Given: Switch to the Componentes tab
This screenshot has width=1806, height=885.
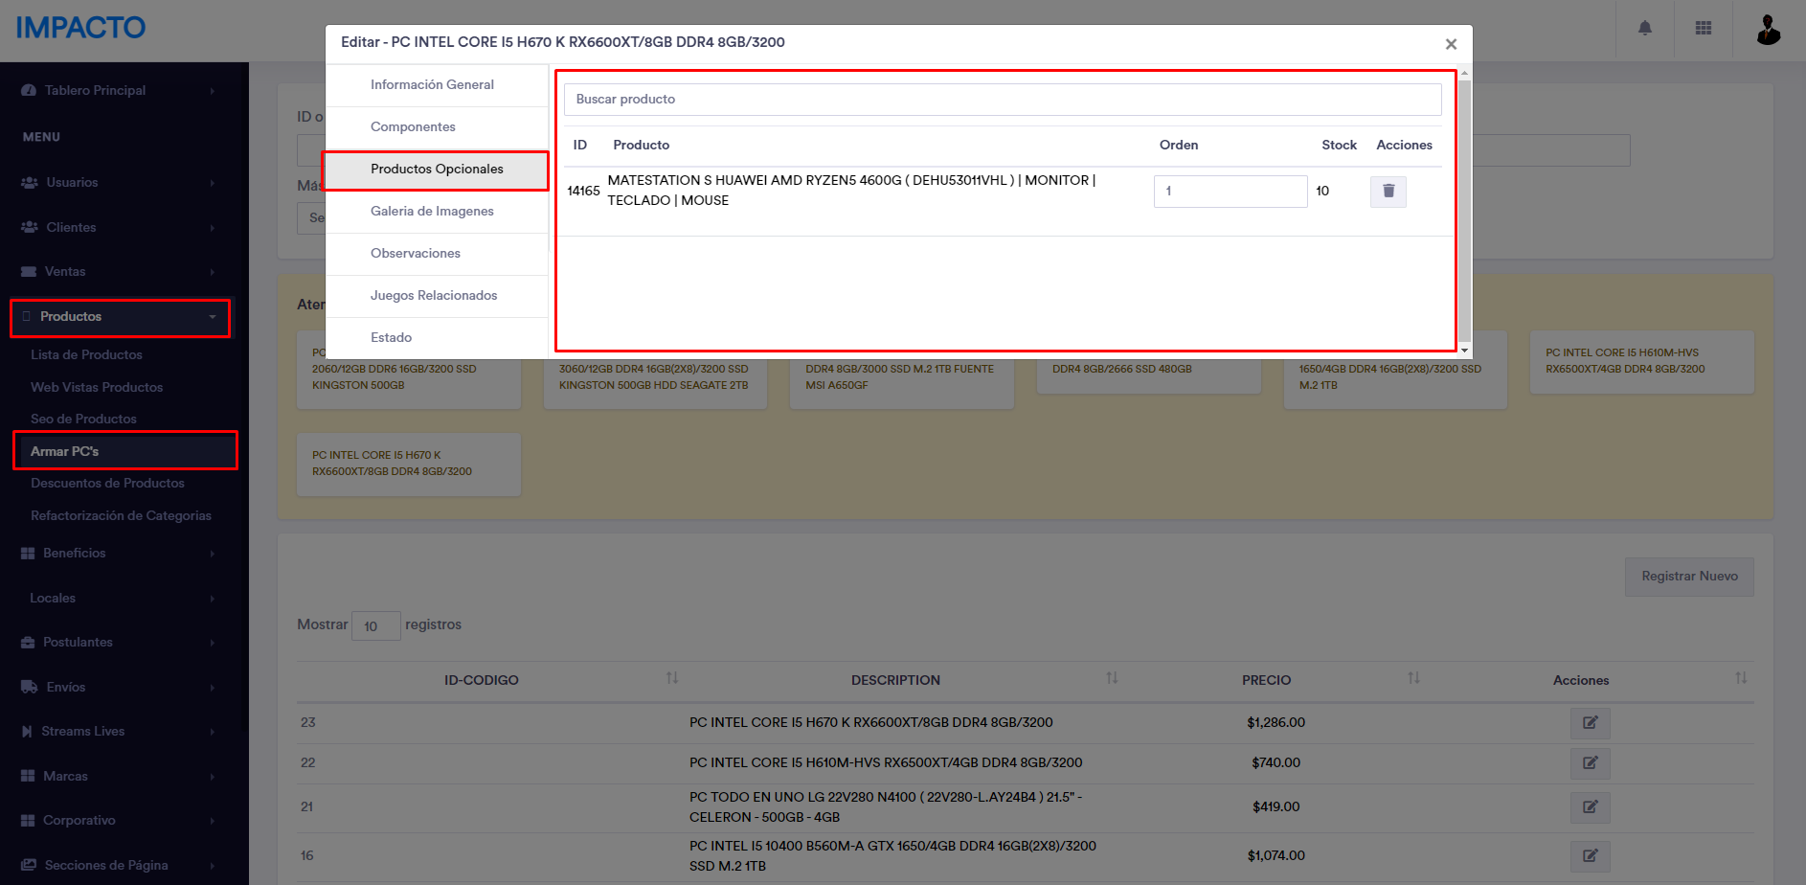Looking at the screenshot, I should click(x=413, y=127).
